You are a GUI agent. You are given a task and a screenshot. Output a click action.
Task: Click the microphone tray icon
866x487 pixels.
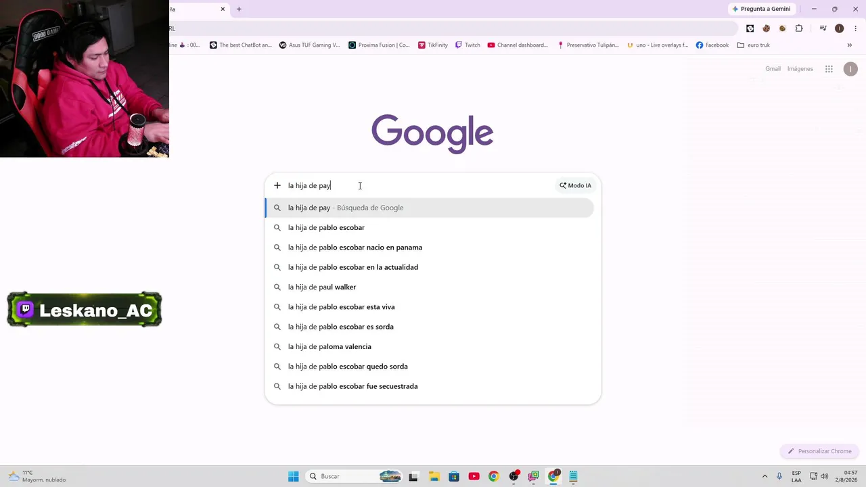[779, 476]
